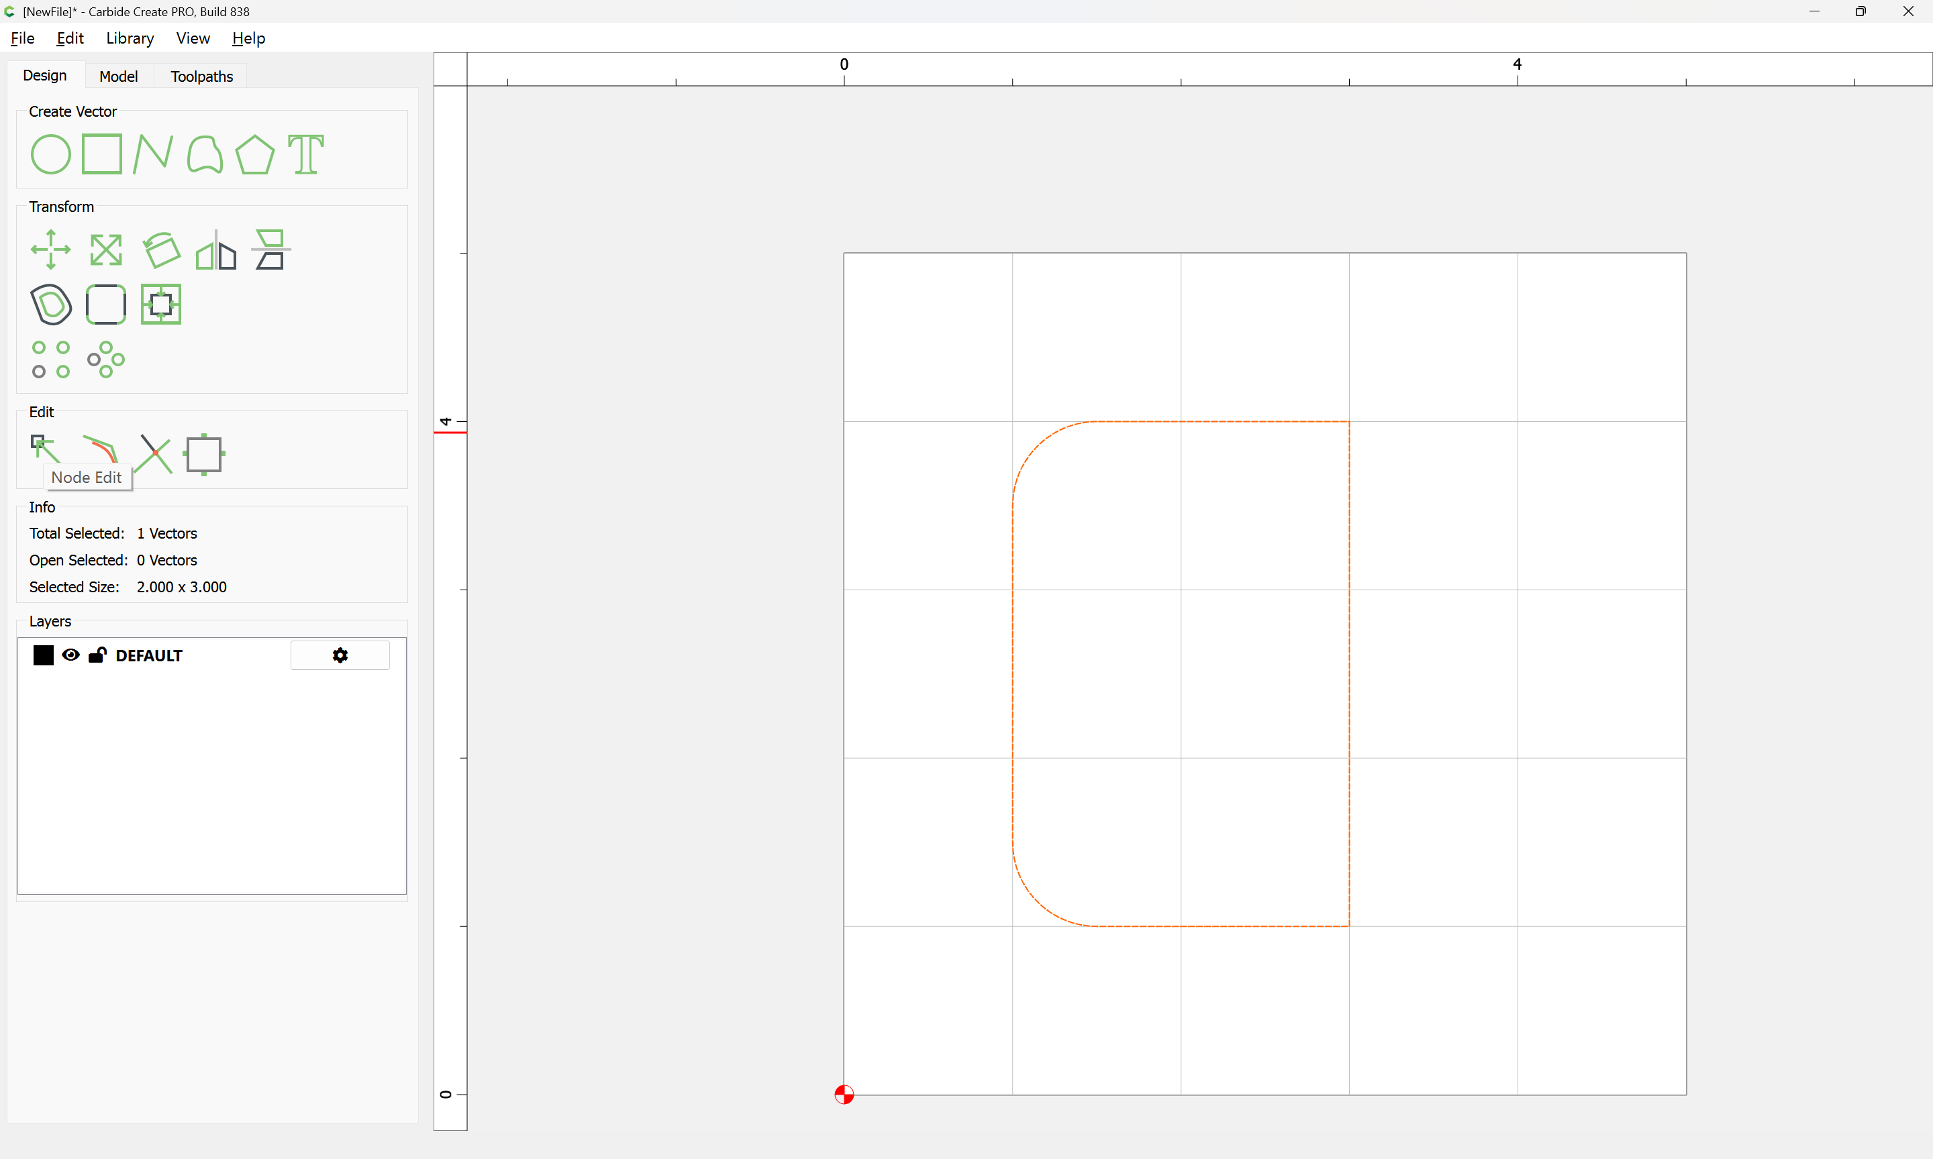Select the Rectangle create vector tool

101,154
